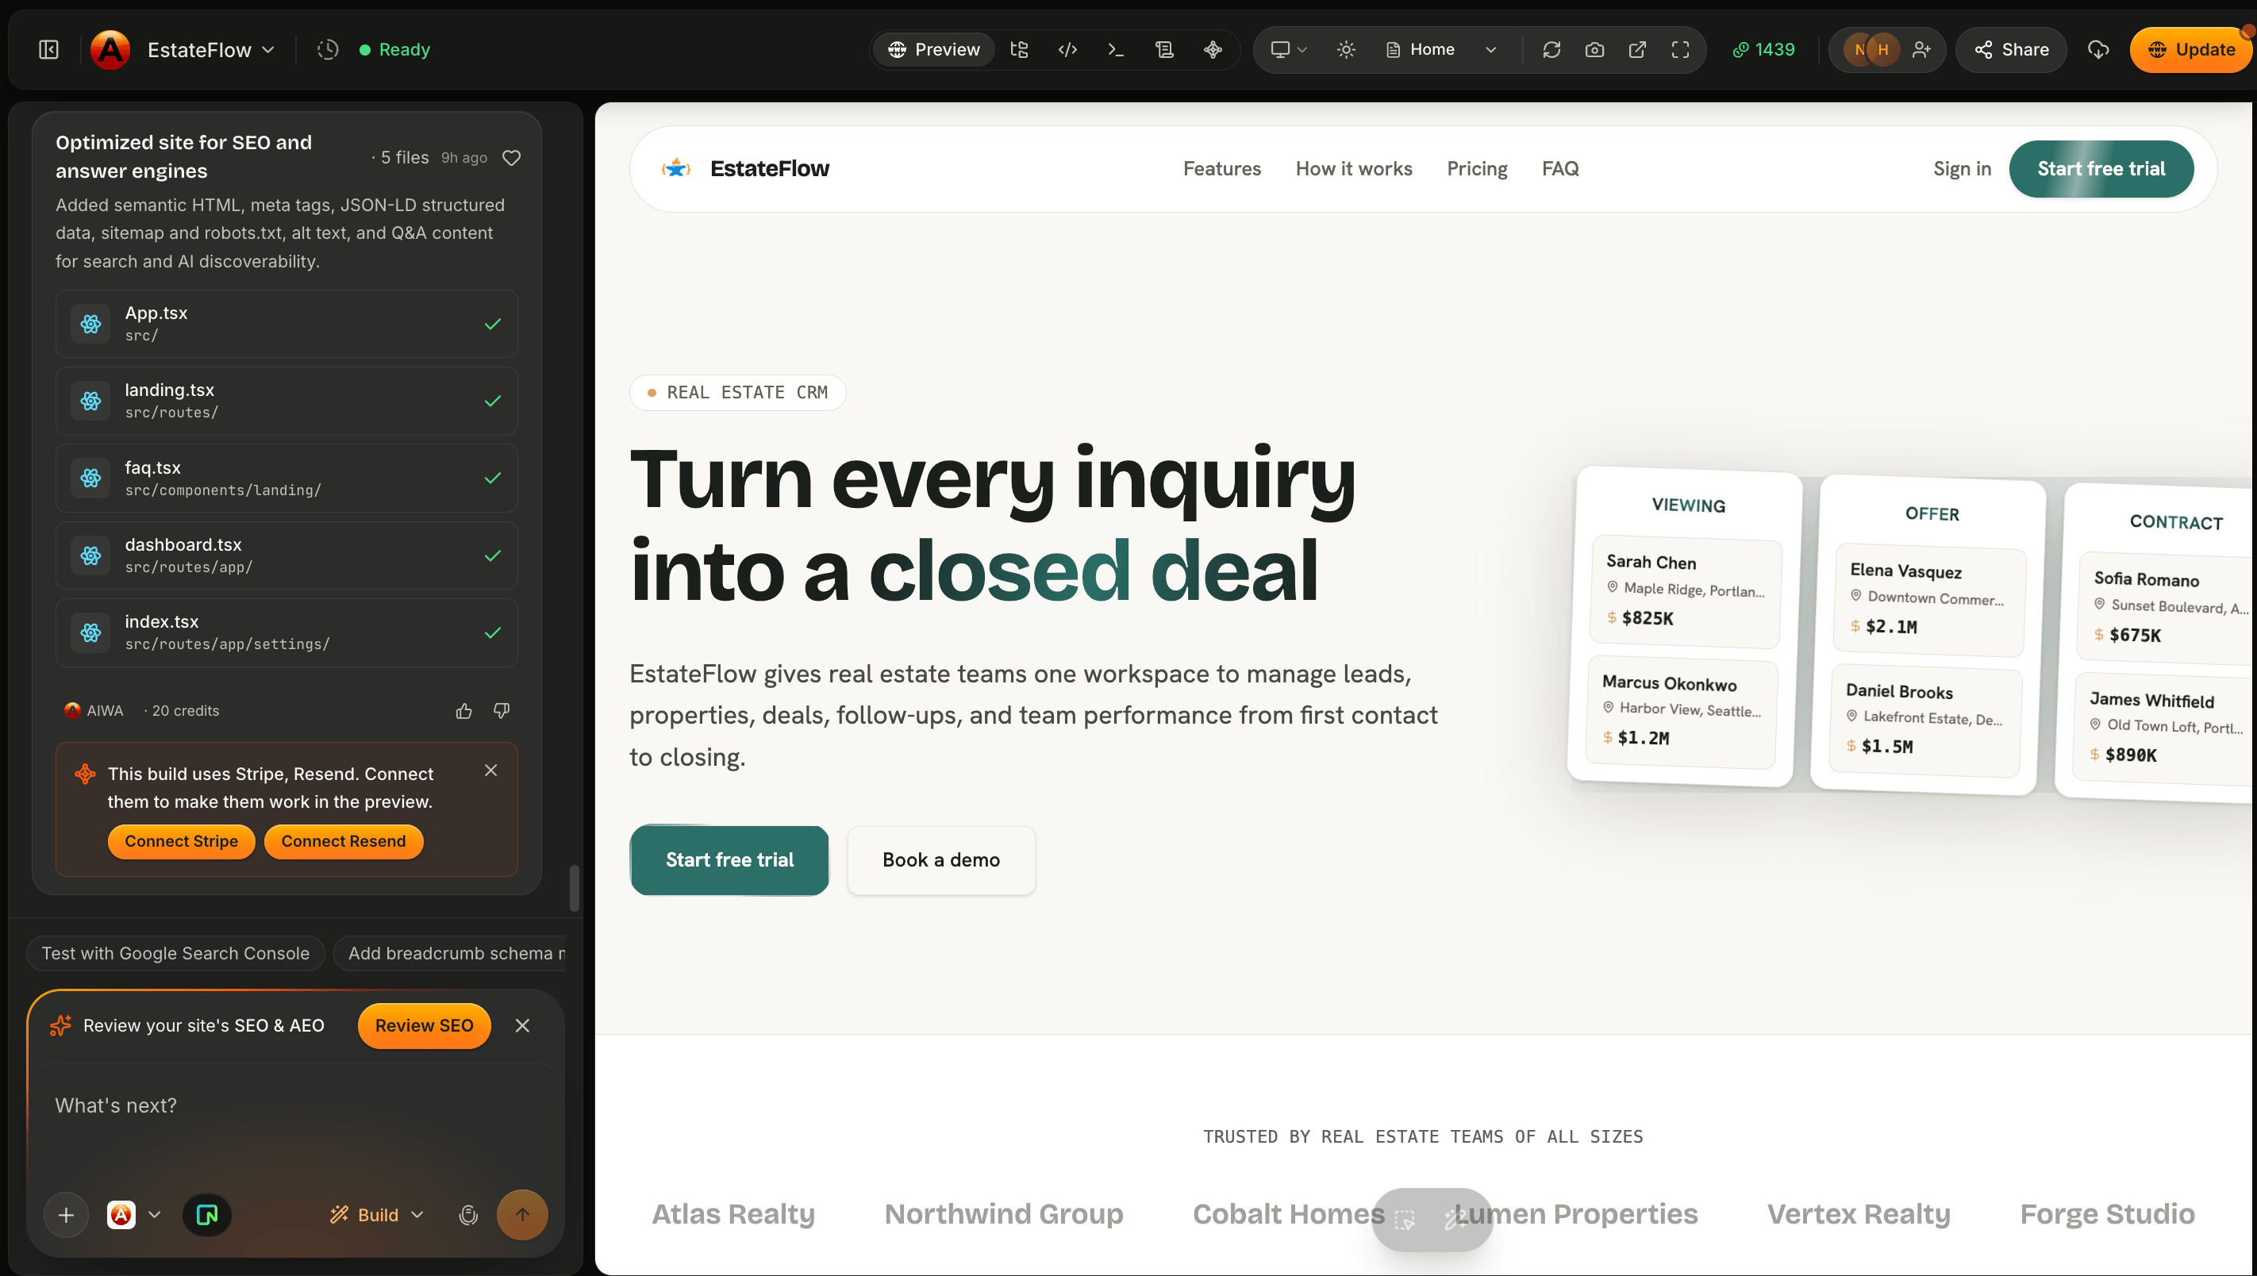Refresh the preview
The image size is (2257, 1276).
(1551, 50)
